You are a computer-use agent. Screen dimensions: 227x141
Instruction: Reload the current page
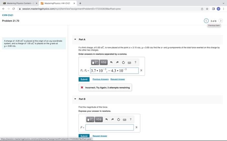14,9
